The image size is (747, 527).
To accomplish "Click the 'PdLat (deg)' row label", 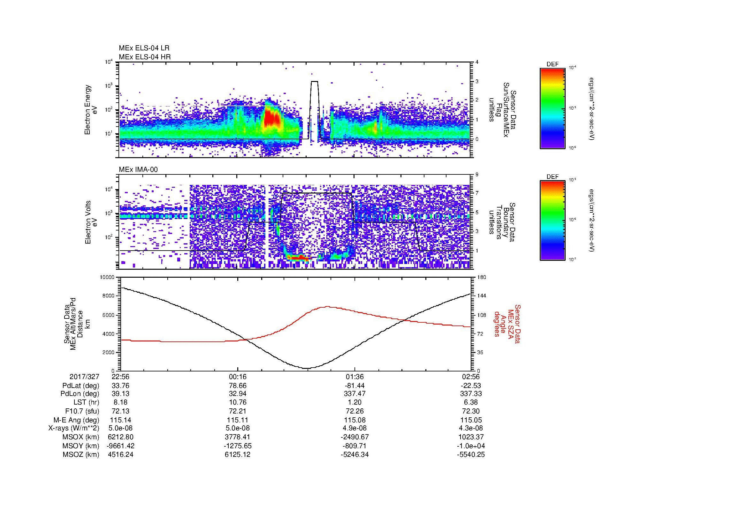I will (81, 386).
